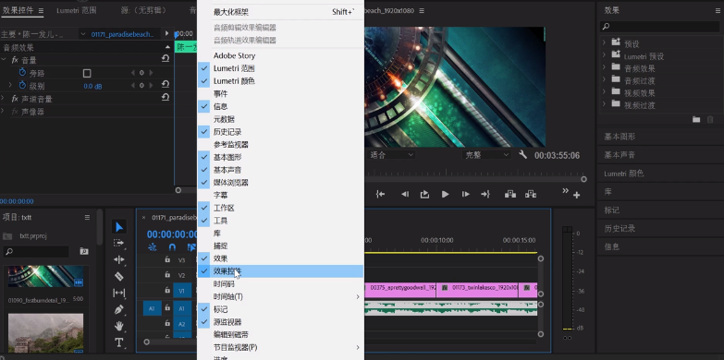Image resolution: width=724 pixels, height=360 pixels.
Task: Select the Razor tool
Action: pyautogui.click(x=119, y=276)
